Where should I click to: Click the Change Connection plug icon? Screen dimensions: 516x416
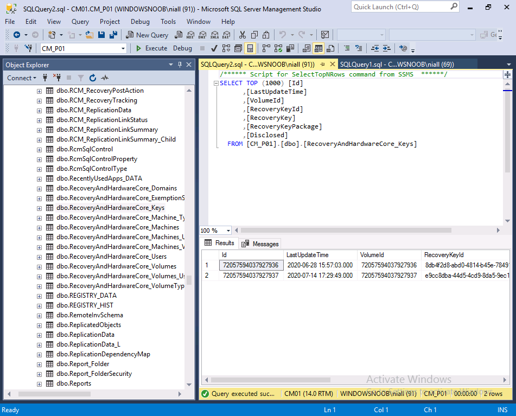29,48
